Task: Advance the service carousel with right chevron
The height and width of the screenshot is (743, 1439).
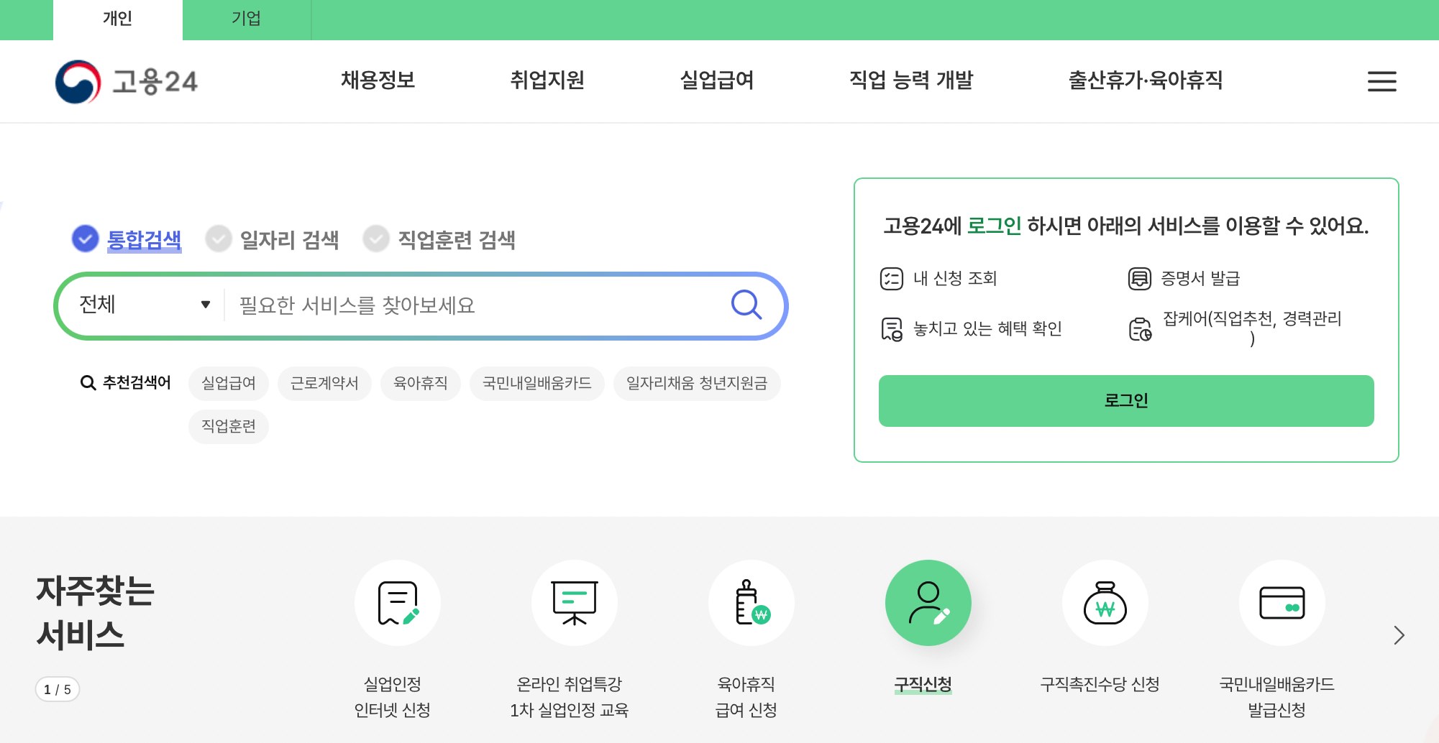Action: (1399, 635)
